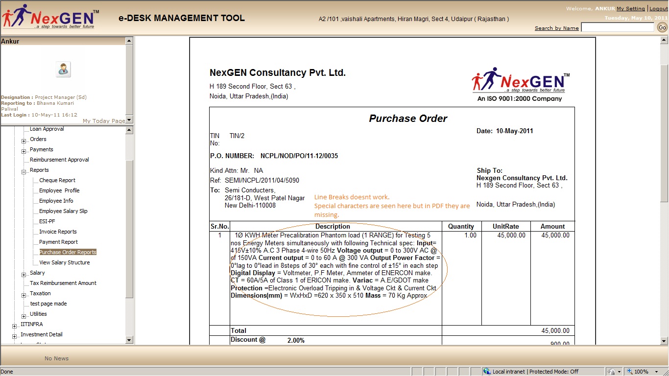Image resolution: width=669 pixels, height=376 pixels.
Task: Select the Reports tree item
Action: coord(39,170)
